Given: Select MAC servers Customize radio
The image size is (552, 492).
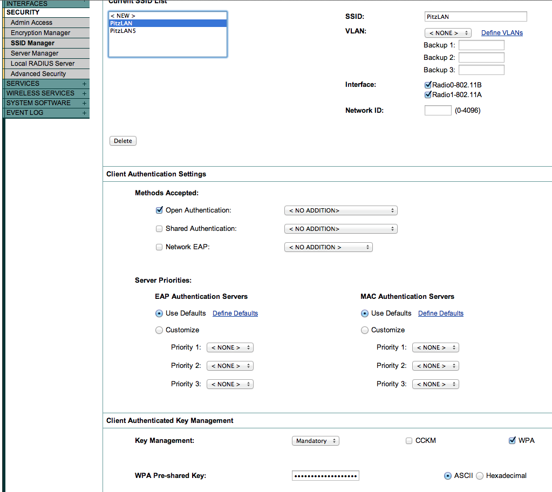Looking at the screenshot, I should coord(365,330).
